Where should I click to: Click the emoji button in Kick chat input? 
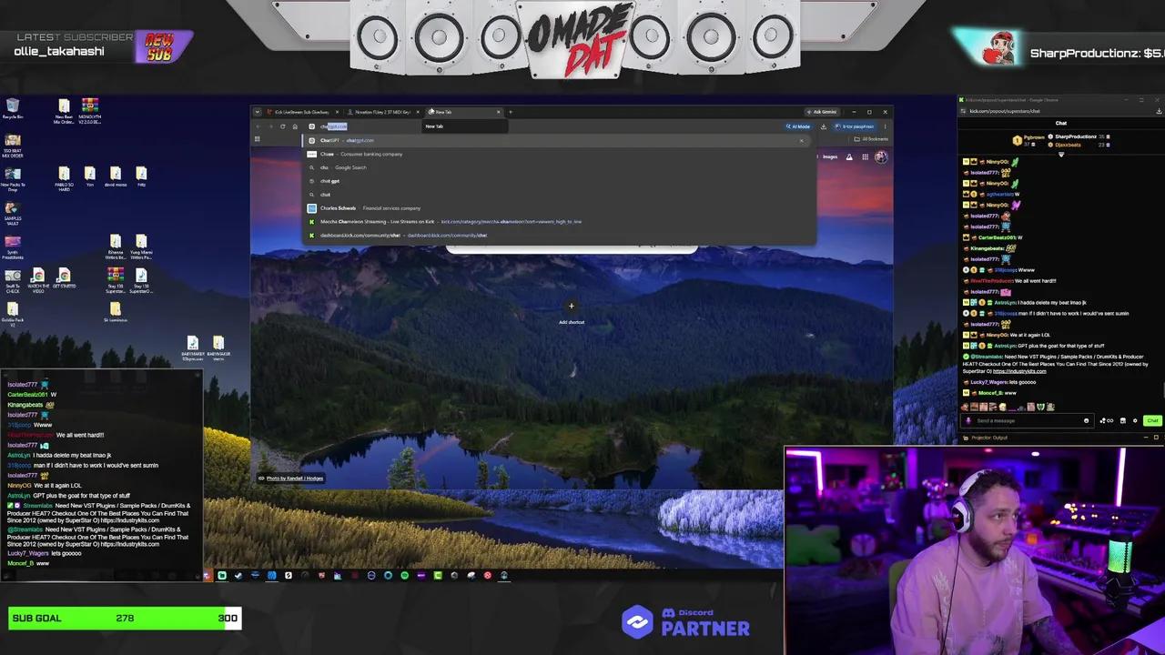1086,420
